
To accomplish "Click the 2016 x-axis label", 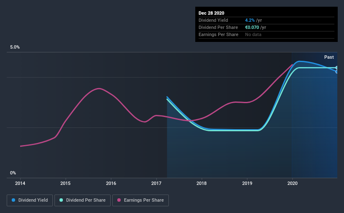I will click(x=111, y=183).
